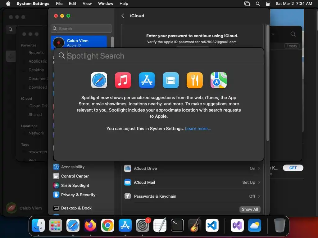Screen dimensions: 318x238
Task: Open Siri & Spotlight settings
Action: click(x=71, y=185)
